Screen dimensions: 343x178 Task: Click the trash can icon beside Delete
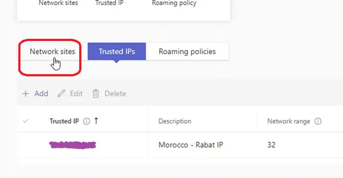pyautogui.click(x=96, y=94)
